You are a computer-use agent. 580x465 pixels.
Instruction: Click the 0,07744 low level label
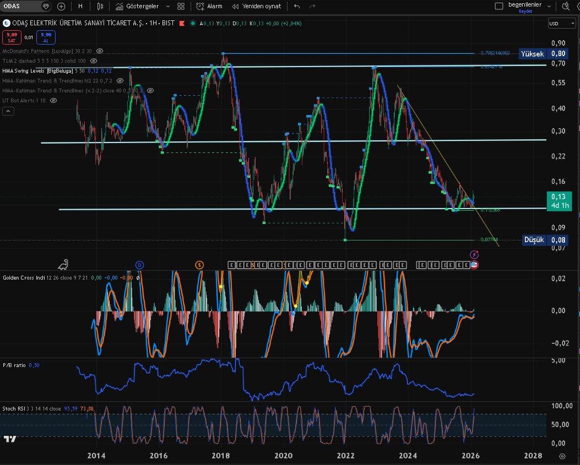coord(489,239)
